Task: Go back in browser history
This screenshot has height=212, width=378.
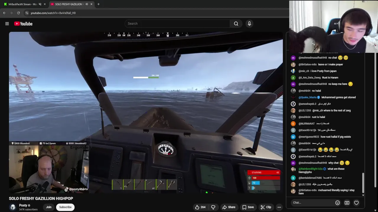Action: tap(4, 13)
